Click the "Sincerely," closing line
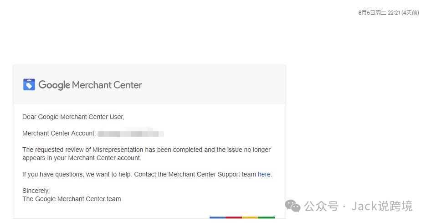 pyautogui.click(x=36, y=191)
